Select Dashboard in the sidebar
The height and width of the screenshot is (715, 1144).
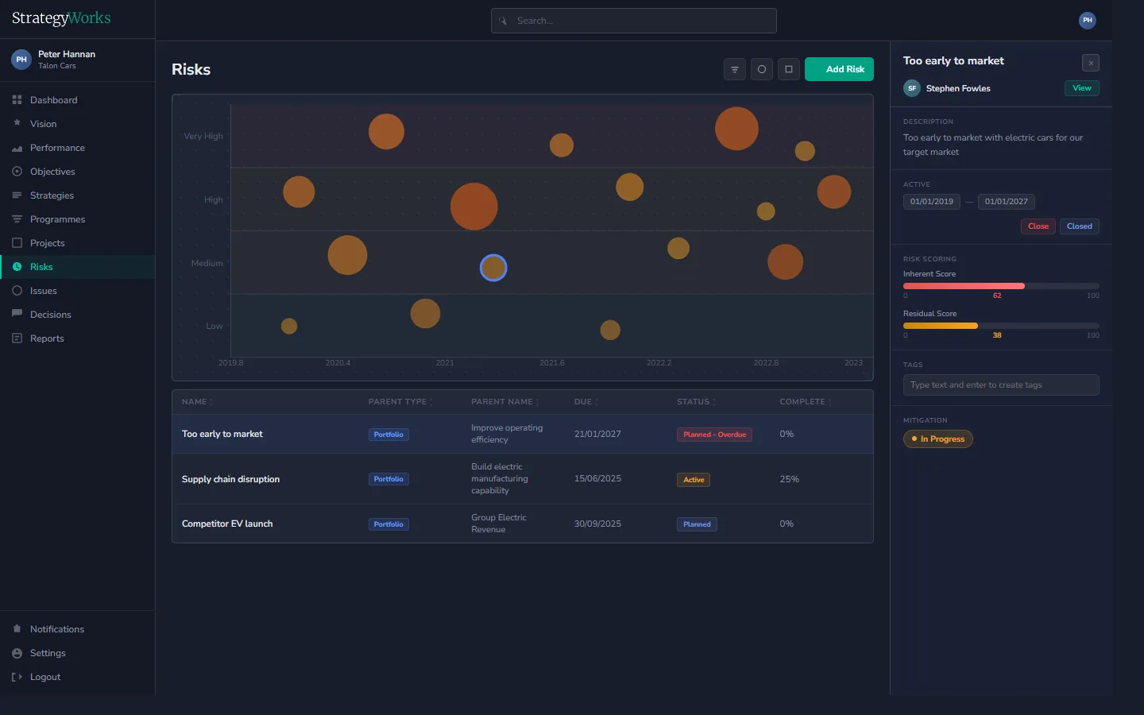[53, 99]
